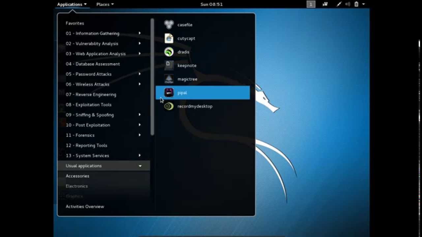
Task: Launch casefile via its icon
Action: [x=169, y=25]
